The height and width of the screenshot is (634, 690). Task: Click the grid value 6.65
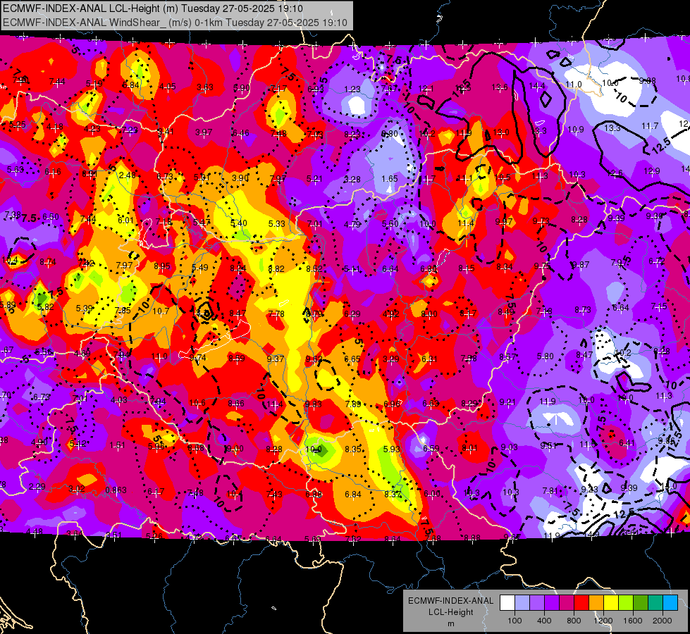pyautogui.click(x=352, y=359)
